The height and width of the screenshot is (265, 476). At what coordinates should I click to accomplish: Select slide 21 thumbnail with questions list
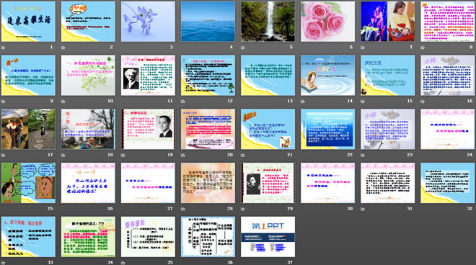pos(268,129)
